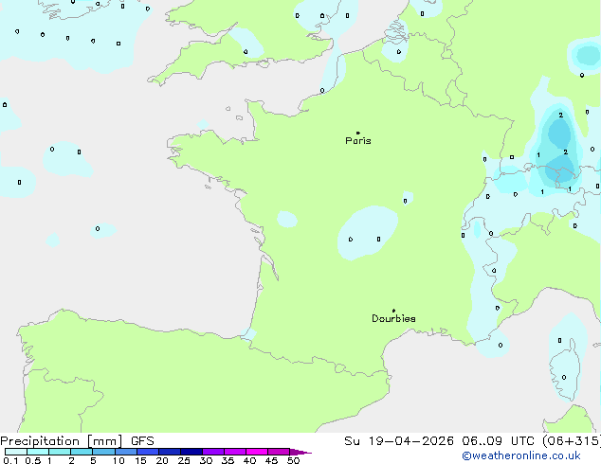
Task: Select the Dourbies city label
Action: click(393, 319)
